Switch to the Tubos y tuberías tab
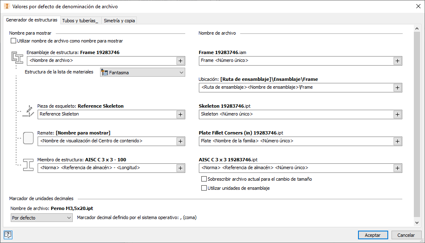The width and height of the screenshot is (425, 243). pos(80,21)
